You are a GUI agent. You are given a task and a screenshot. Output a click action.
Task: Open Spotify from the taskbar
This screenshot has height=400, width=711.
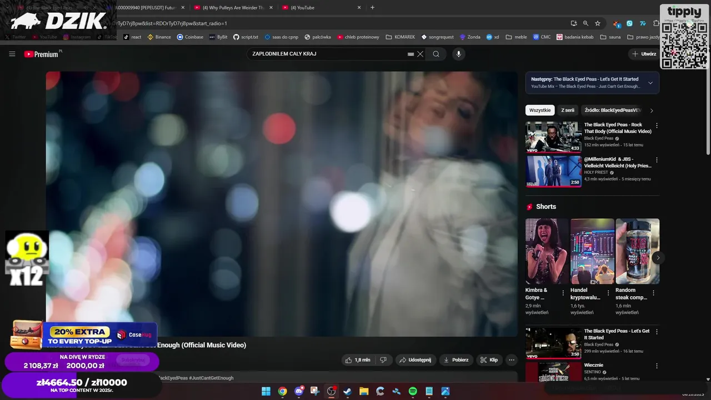[413, 391]
